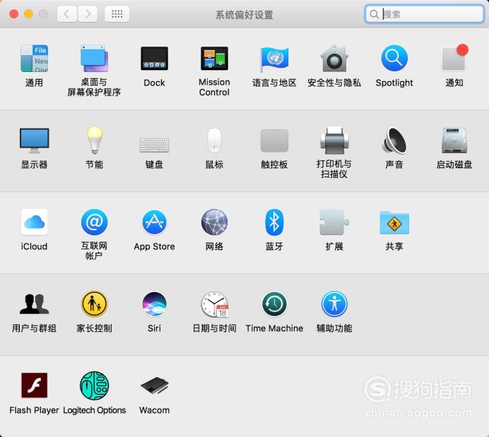Close the 系统偏好设置 window
The image size is (489, 437).
coord(13,14)
